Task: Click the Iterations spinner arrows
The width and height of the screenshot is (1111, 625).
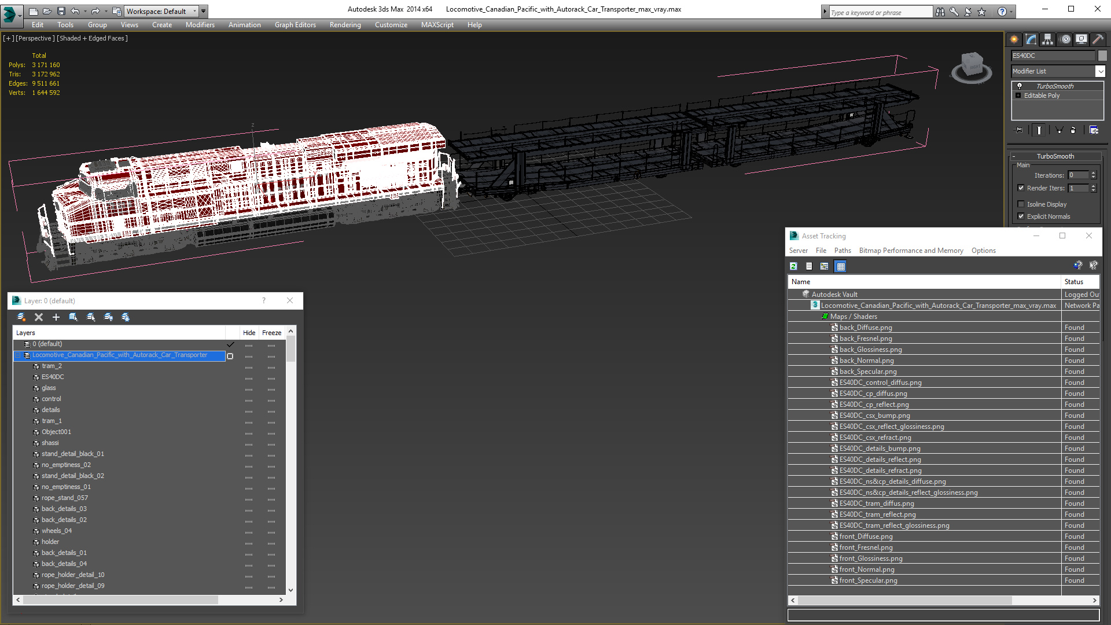Action: click(x=1093, y=175)
